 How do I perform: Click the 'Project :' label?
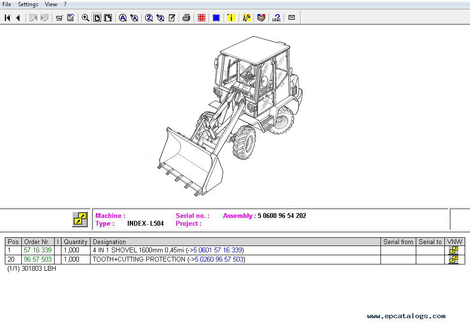click(x=189, y=223)
